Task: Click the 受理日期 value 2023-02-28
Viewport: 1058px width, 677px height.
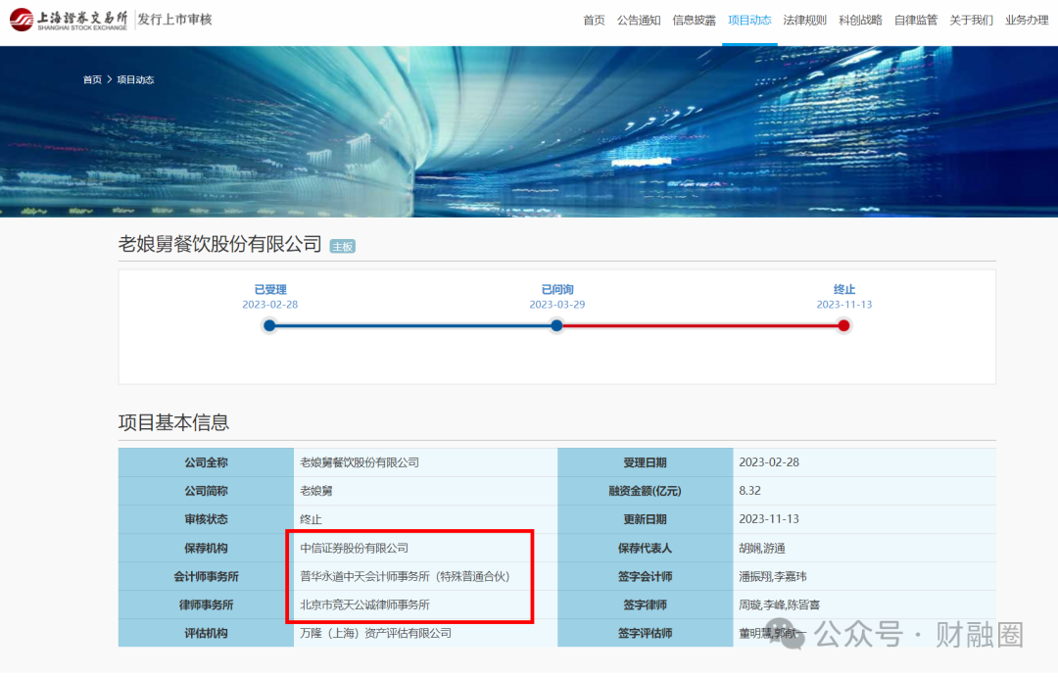Action: (769, 462)
